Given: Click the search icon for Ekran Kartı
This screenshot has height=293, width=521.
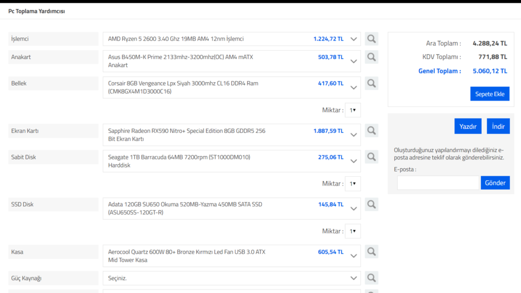Looking at the screenshot, I should coord(371,131).
